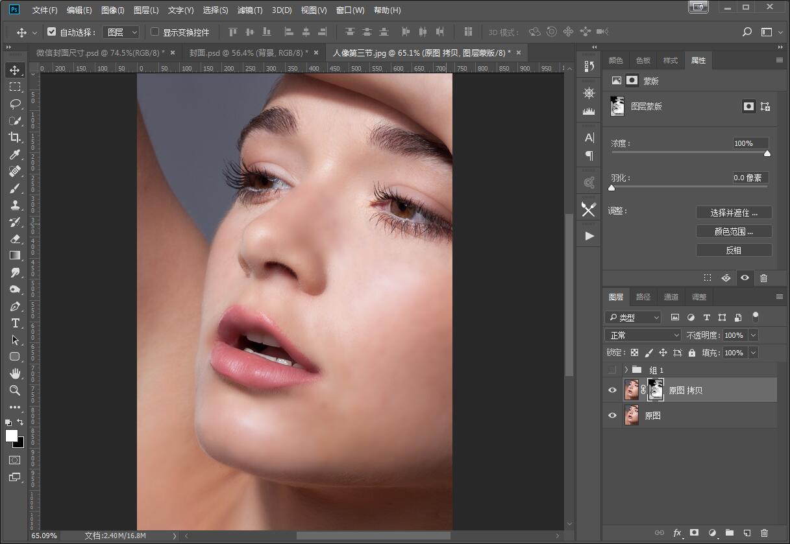Screen dimensions: 790x544
Task: Click the new group folder button
Action: tap(729, 533)
